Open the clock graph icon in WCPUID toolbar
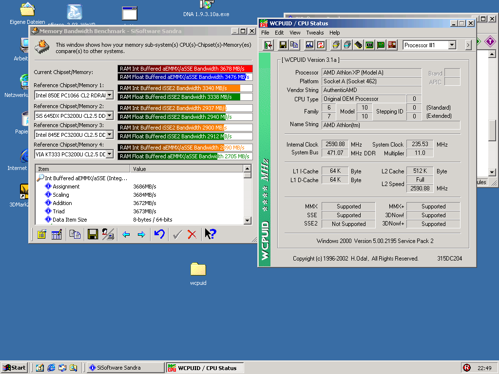This screenshot has height=374, width=499. (x=309, y=45)
